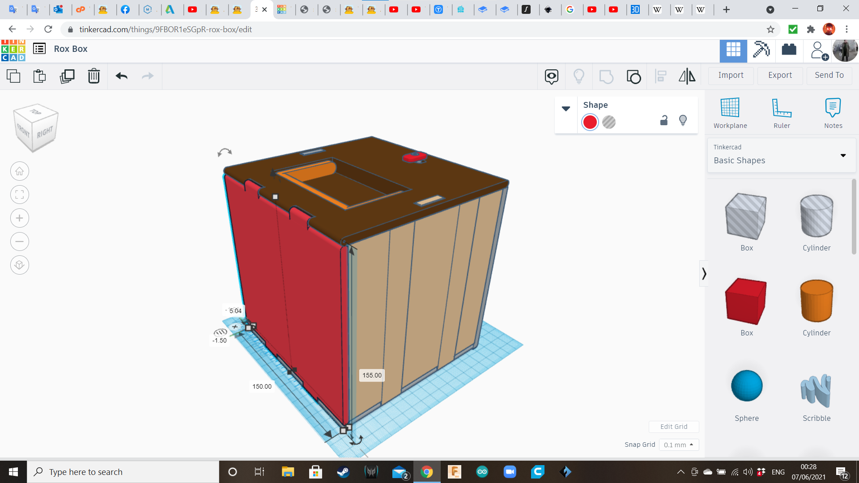Add a Notes annotation

[833, 113]
